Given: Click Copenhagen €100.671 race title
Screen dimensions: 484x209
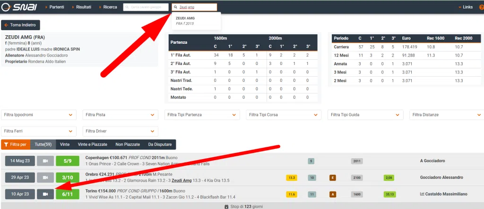Looking at the screenshot, I should [106, 158].
